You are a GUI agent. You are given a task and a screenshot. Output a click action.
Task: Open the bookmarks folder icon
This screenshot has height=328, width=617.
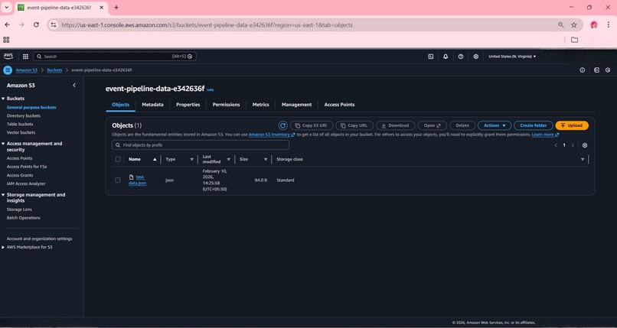[x=574, y=40]
